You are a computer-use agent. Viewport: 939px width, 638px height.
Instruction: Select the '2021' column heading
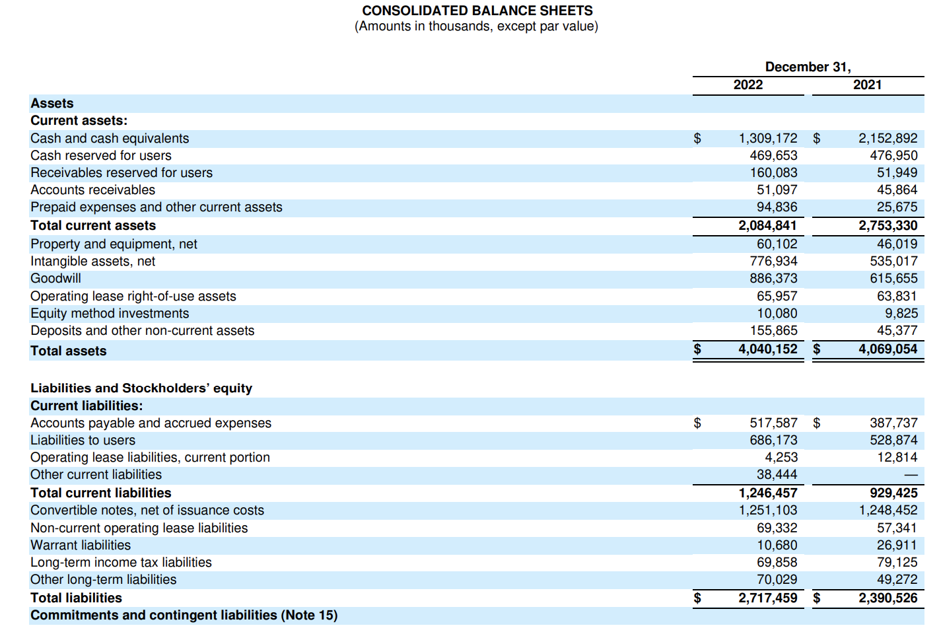[x=868, y=85]
